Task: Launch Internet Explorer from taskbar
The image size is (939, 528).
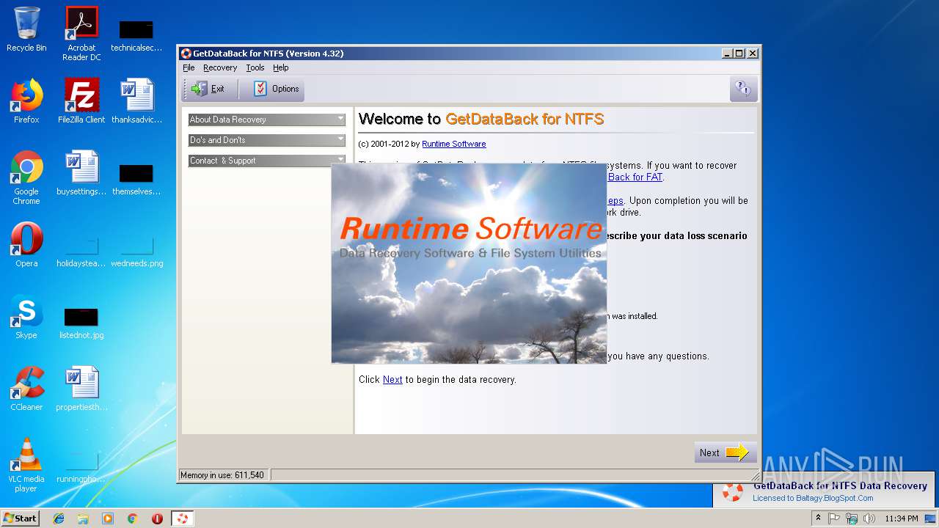Action: coord(59,518)
